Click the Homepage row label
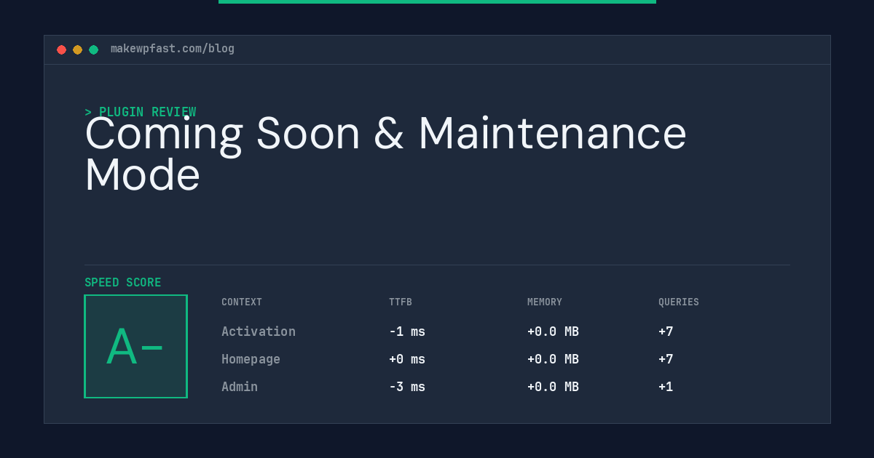The height and width of the screenshot is (458, 874). [x=251, y=359]
